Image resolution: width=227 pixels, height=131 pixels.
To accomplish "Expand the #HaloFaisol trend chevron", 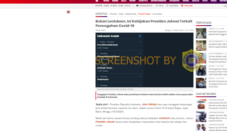I will (x=140, y=76).
